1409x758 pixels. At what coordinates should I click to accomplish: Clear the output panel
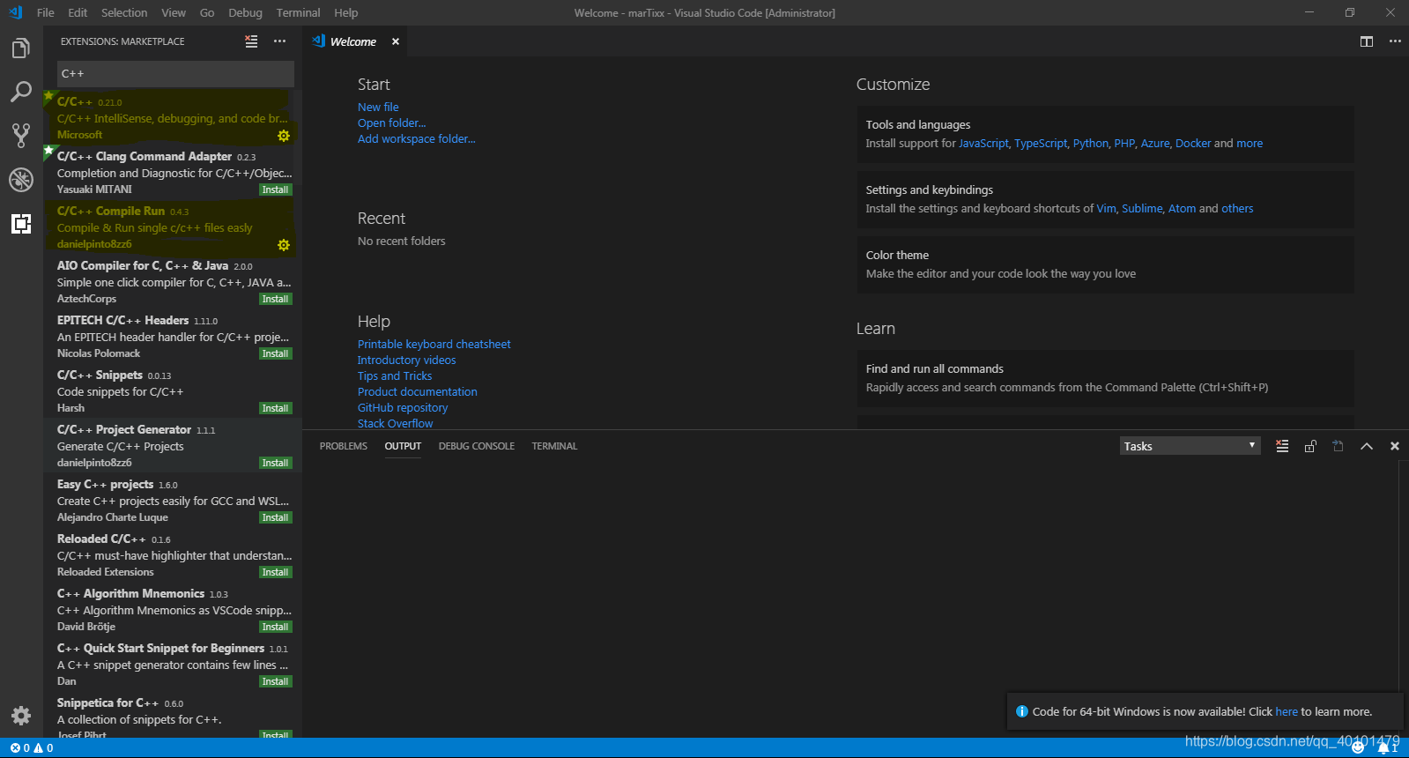[1282, 446]
